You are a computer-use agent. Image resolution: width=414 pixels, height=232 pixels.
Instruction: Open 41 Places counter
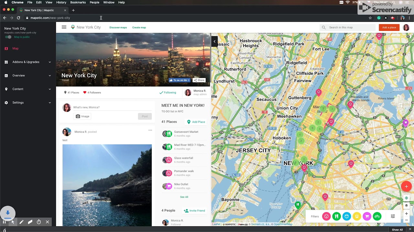point(71,92)
